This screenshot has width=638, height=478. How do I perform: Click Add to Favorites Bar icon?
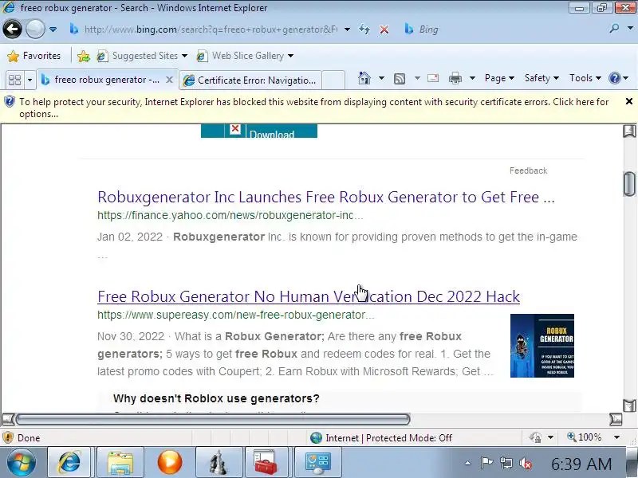[84, 56]
